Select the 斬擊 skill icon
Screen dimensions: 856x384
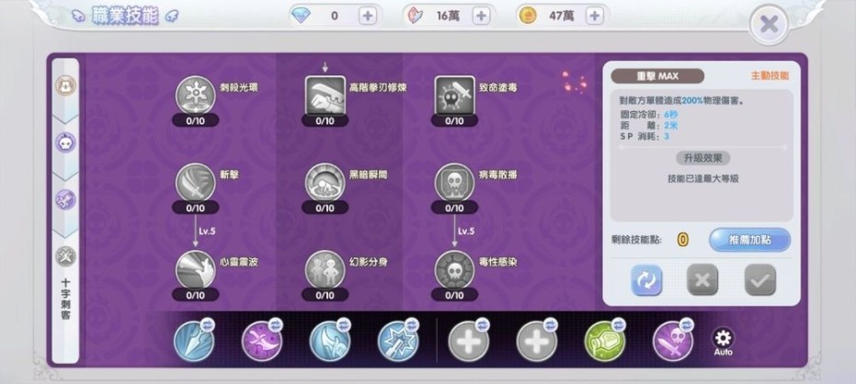196,184
